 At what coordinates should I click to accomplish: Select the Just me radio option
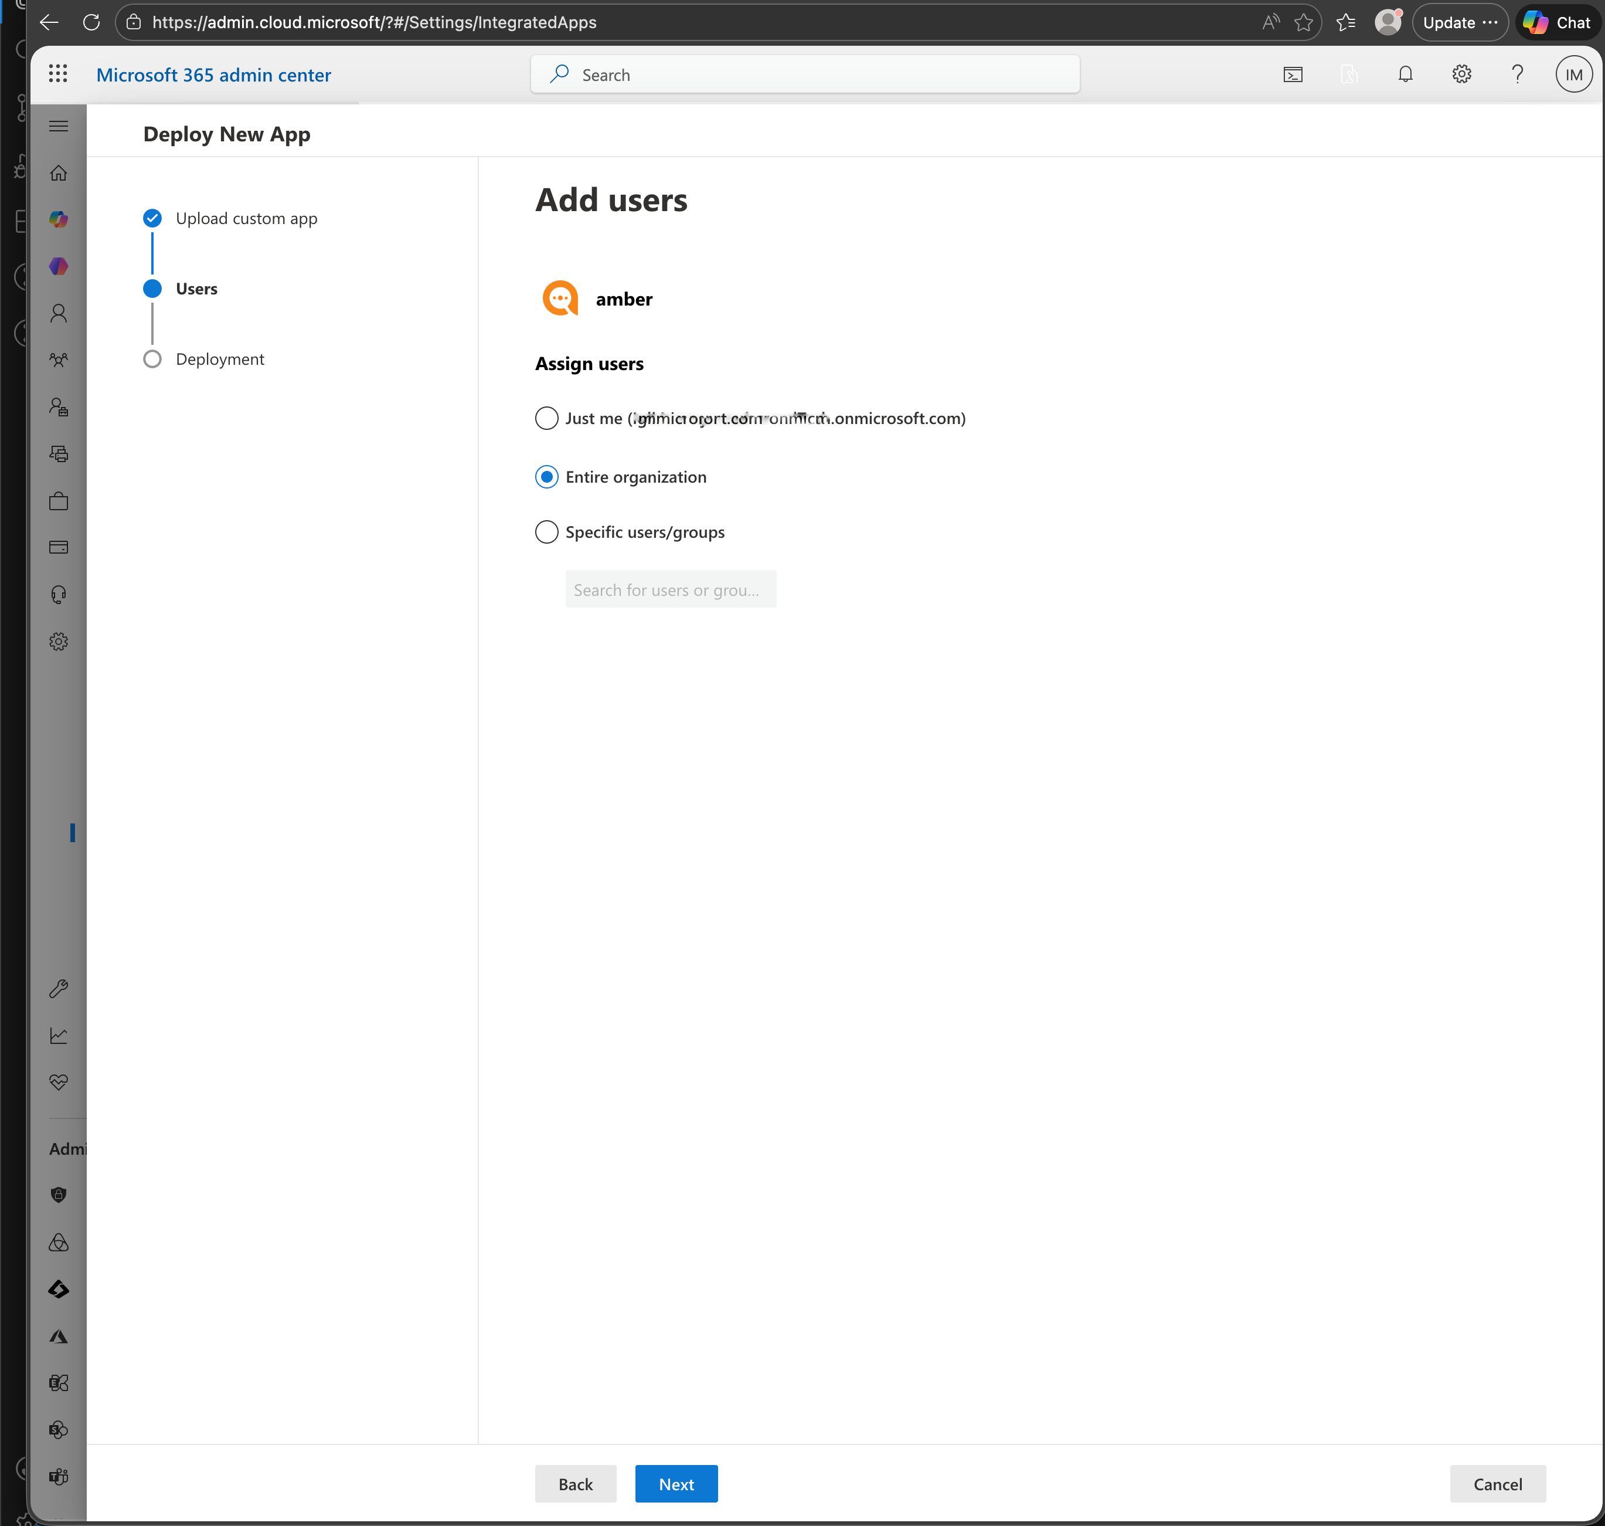(x=546, y=418)
